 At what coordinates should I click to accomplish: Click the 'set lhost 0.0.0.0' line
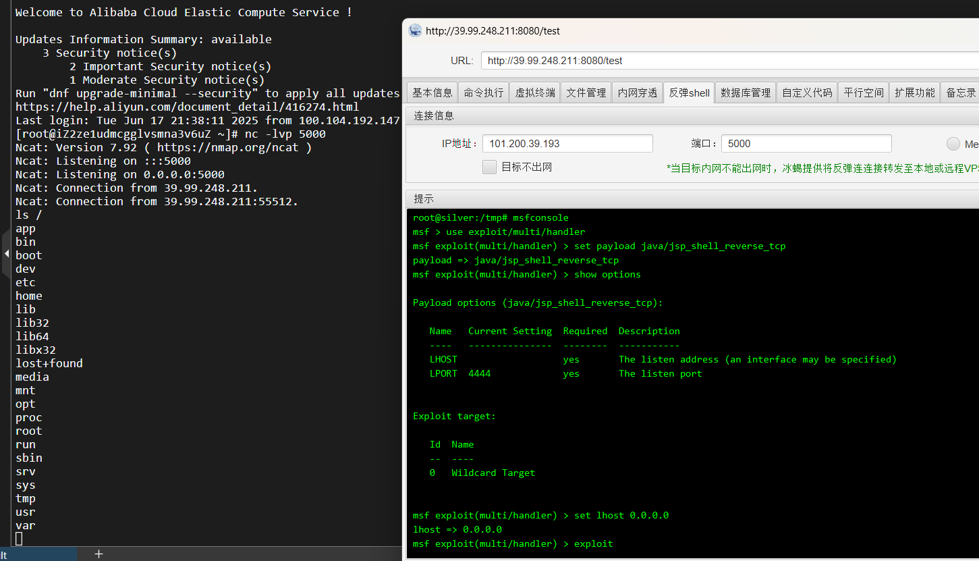541,515
